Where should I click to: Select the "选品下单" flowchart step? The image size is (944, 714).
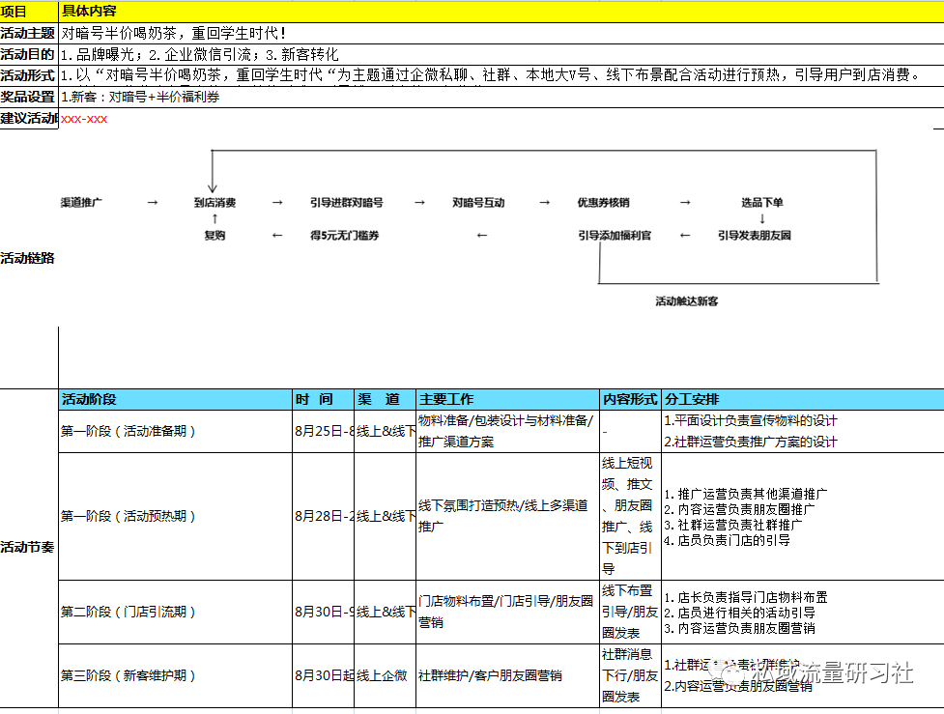click(762, 203)
